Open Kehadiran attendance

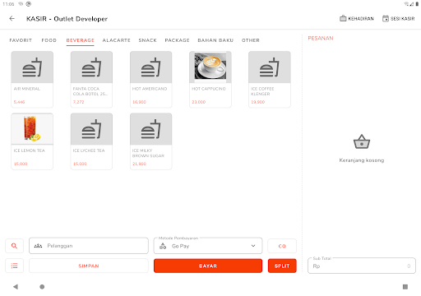357,19
